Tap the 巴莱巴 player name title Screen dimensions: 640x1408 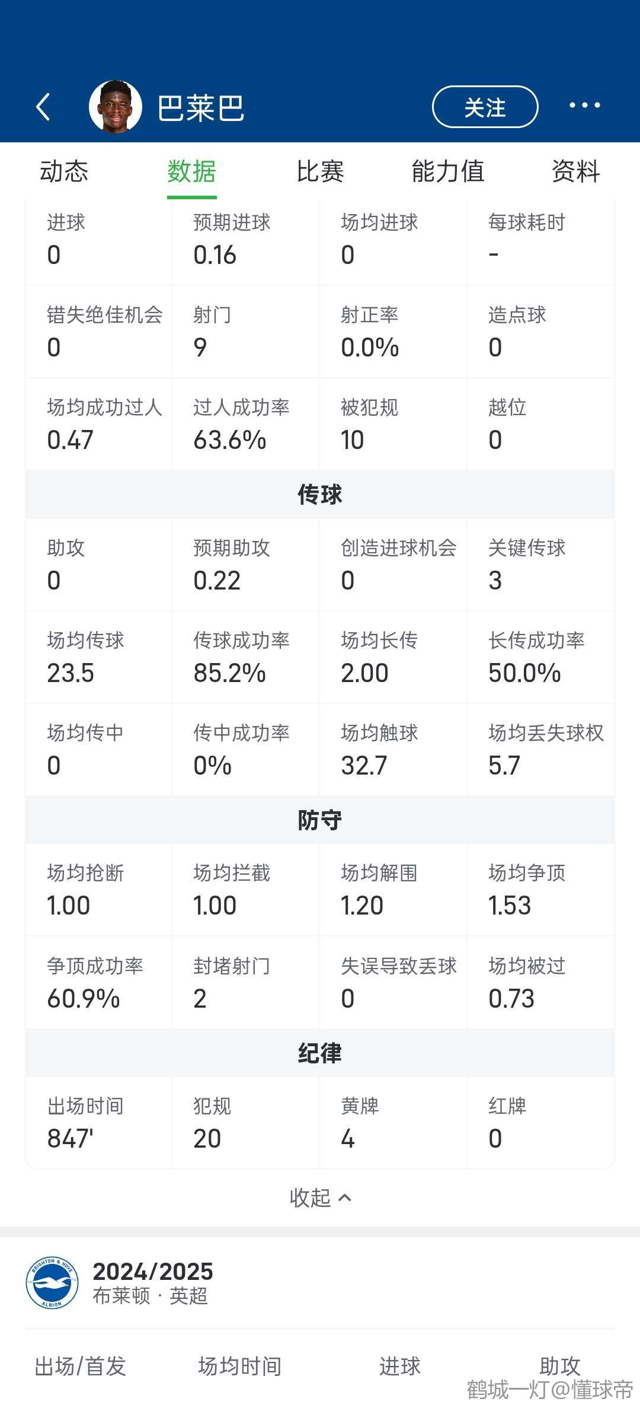(x=201, y=108)
